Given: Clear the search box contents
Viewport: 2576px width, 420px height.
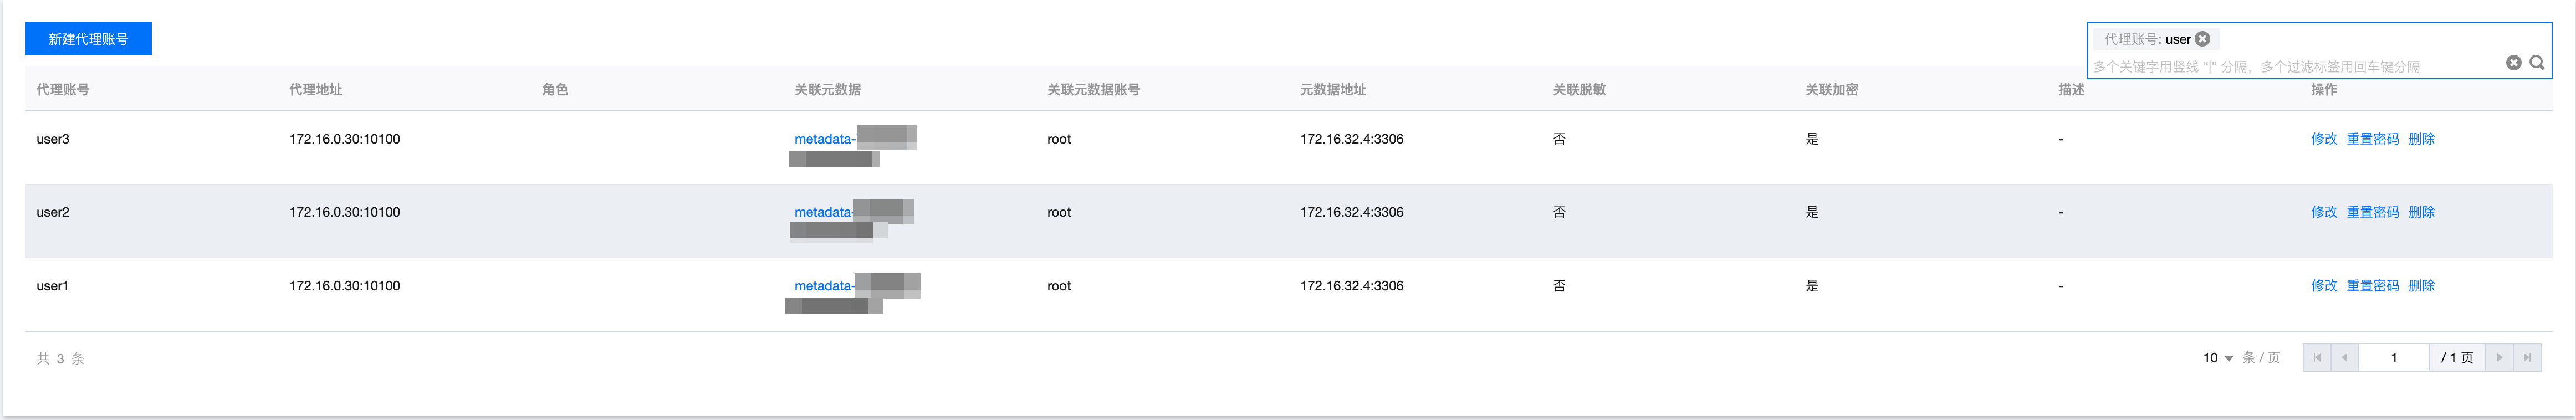Looking at the screenshot, I should [2513, 63].
